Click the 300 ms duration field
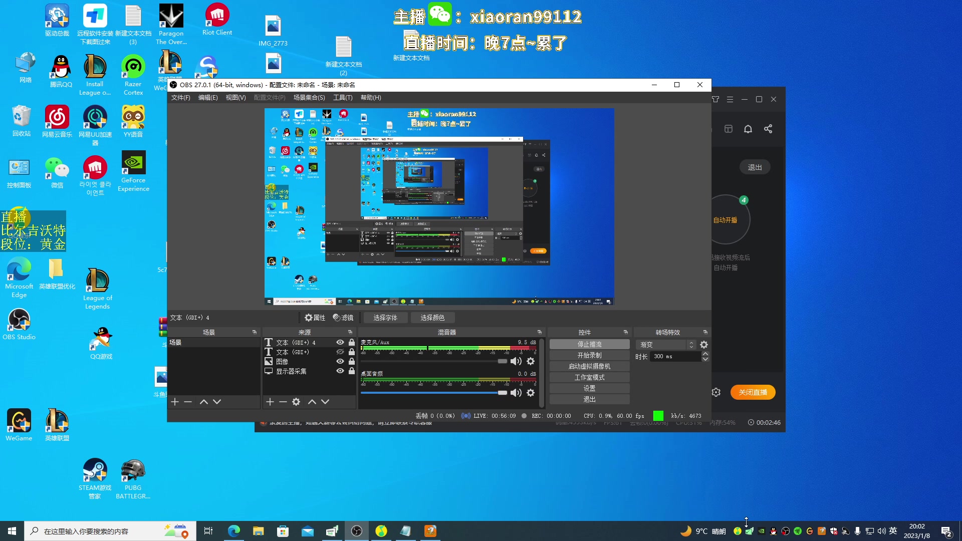 [676, 356]
